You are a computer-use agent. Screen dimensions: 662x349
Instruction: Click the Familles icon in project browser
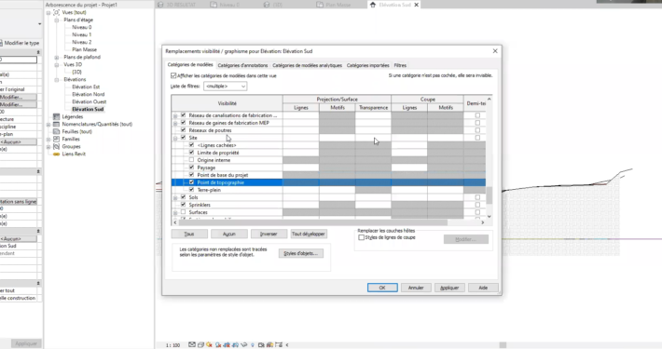pos(56,139)
